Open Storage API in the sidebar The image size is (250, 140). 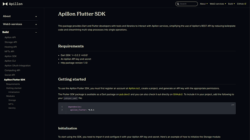[x=11, y=42]
